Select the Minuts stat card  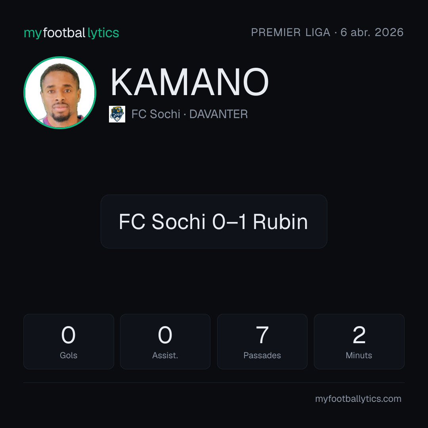tap(359, 342)
